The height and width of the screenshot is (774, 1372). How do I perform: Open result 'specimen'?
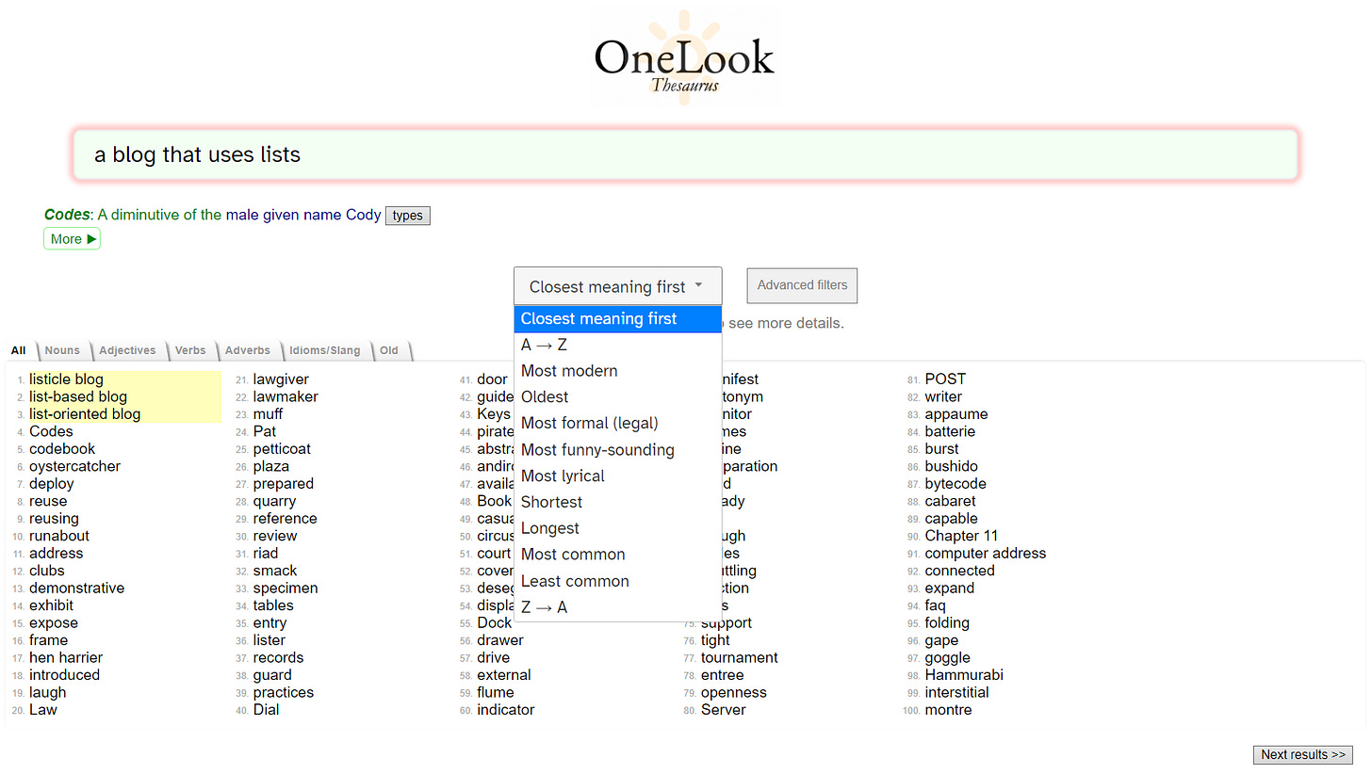click(x=286, y=589)
